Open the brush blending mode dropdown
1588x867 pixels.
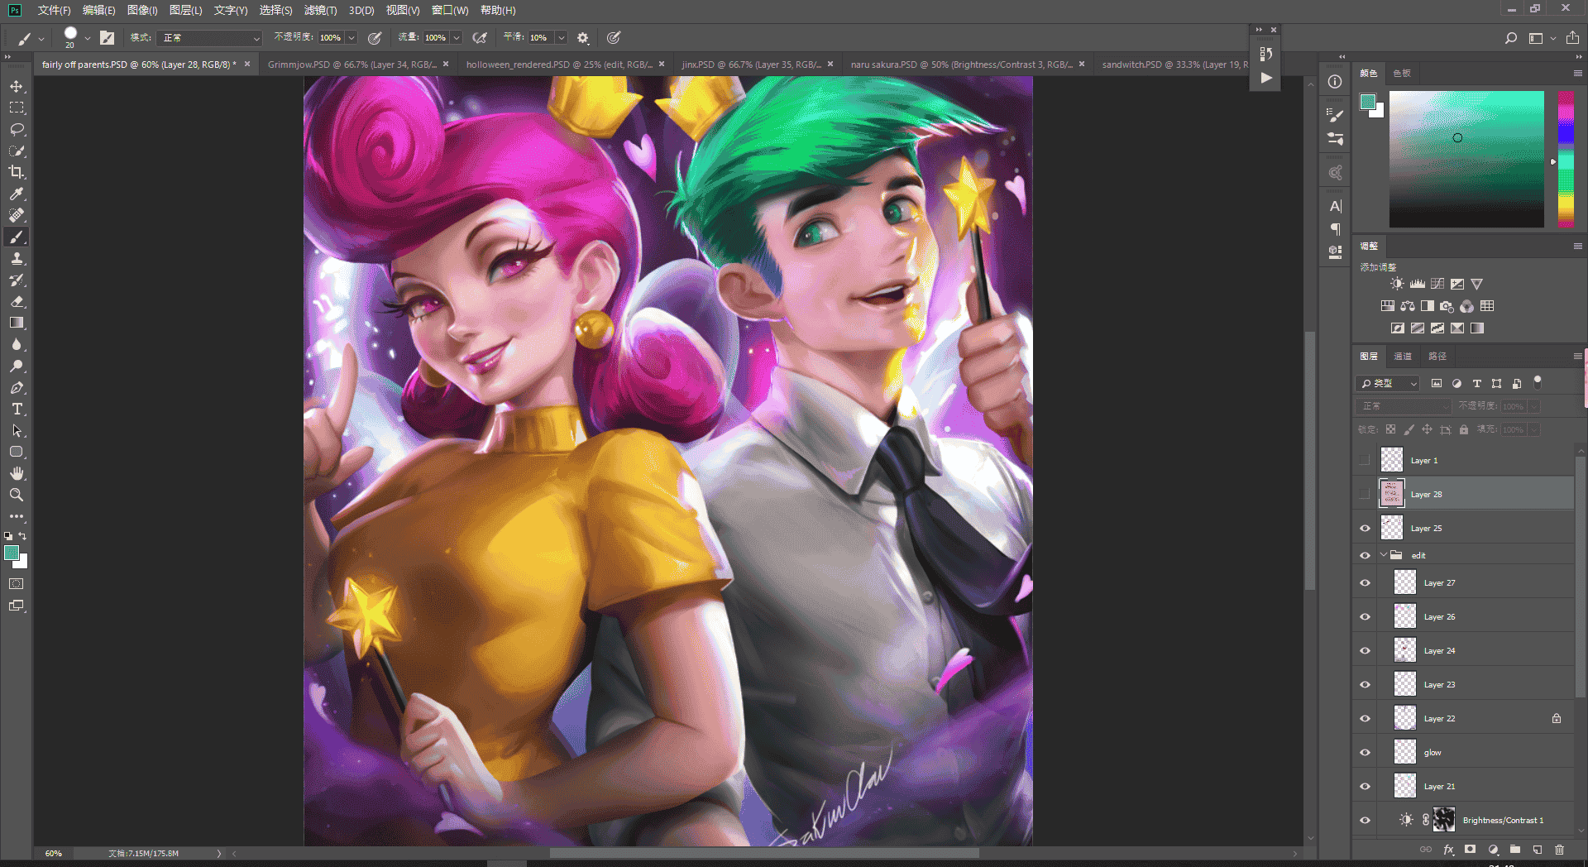[x=211, y=38]
